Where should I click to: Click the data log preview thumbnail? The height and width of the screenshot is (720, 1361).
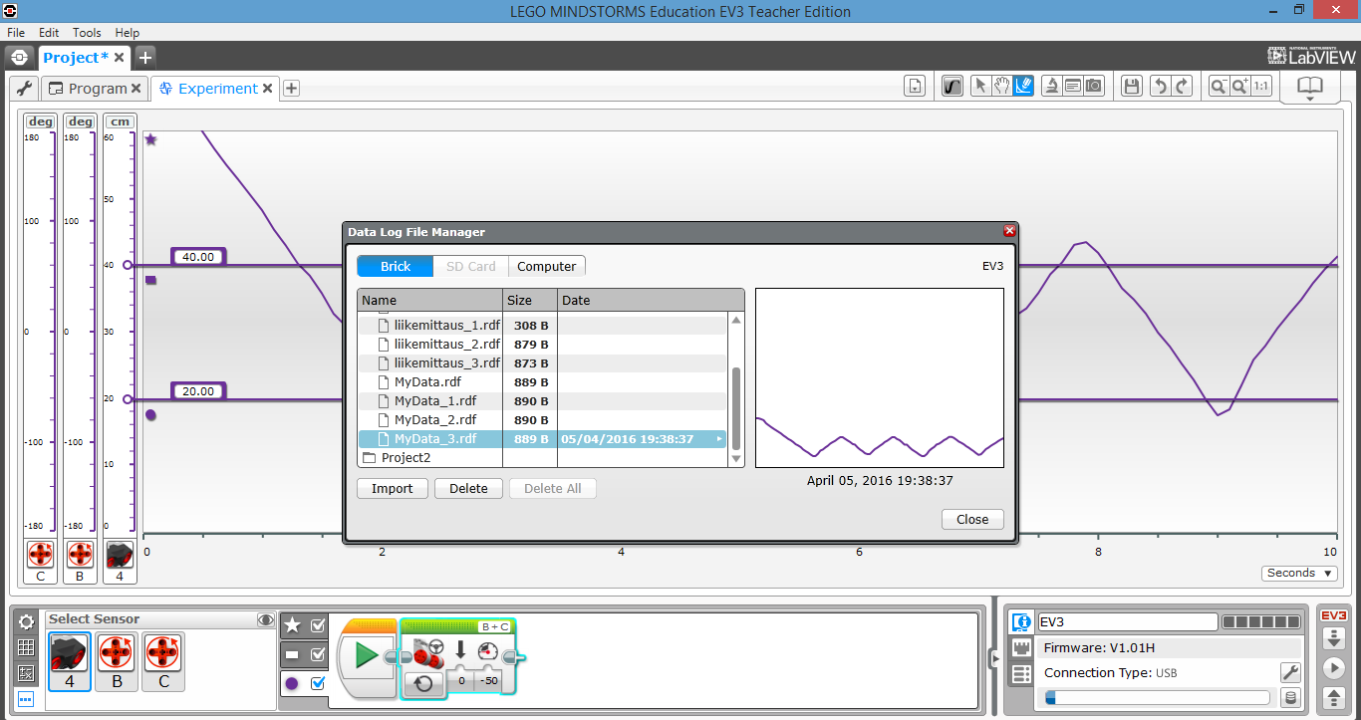(880, 378)
